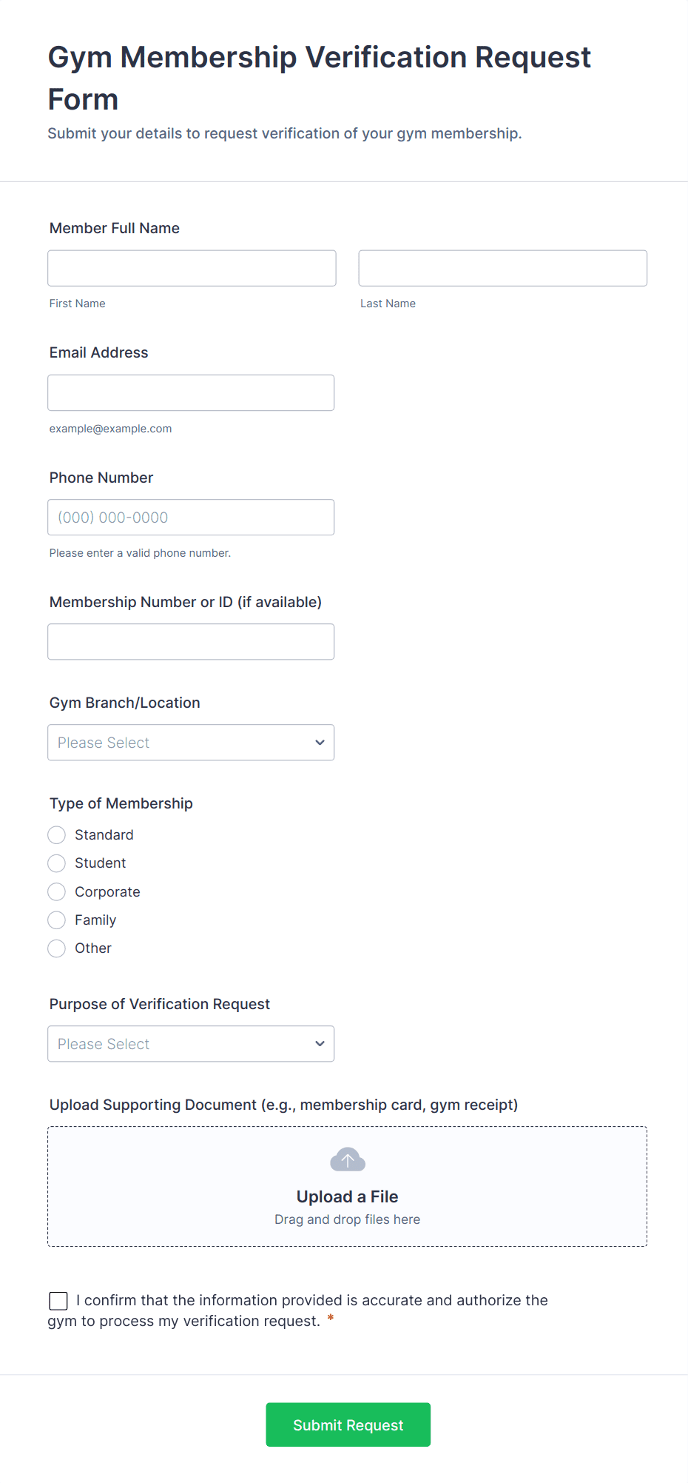
Task: Click the Gym Branch dropdown chevron arrow
Action: pyautogui.click(x=320, y=743)
